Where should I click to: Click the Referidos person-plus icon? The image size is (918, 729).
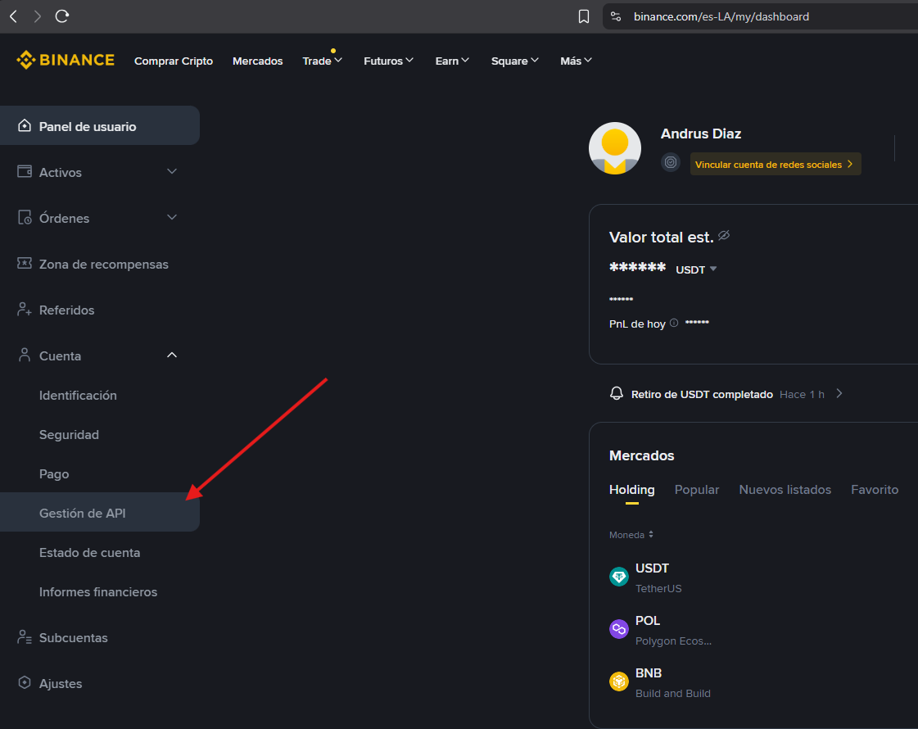click(25, 309)
